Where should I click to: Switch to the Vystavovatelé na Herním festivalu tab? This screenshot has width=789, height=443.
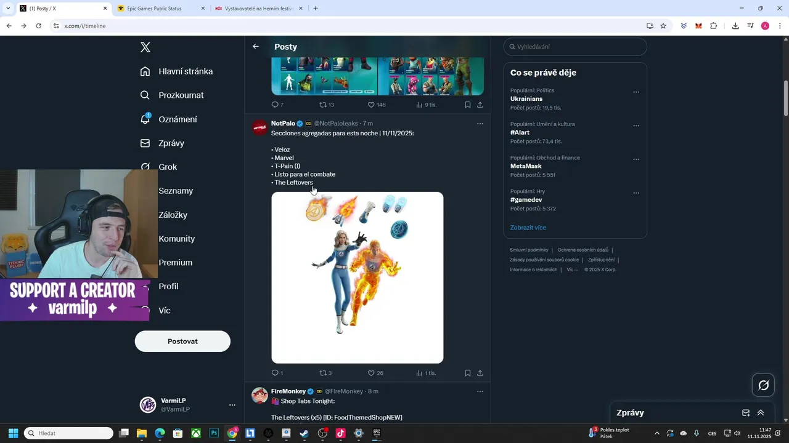click(x=259, y=9)
